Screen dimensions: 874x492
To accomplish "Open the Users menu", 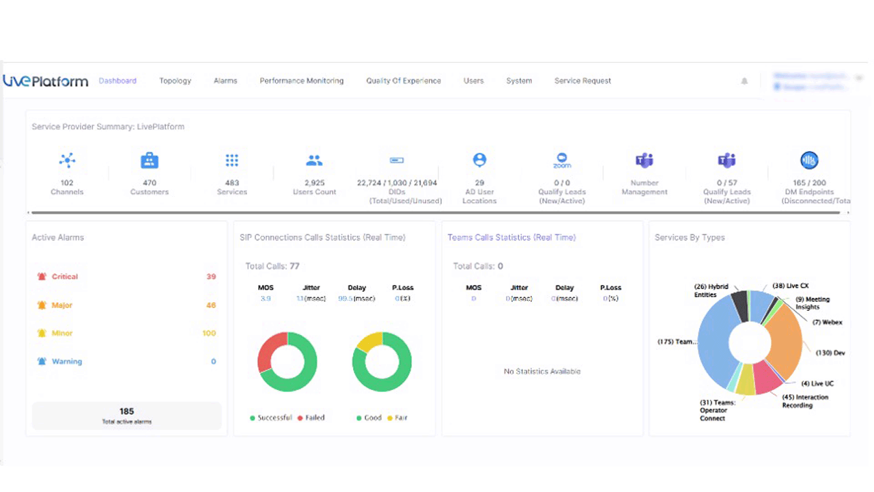I will (473, 81).
